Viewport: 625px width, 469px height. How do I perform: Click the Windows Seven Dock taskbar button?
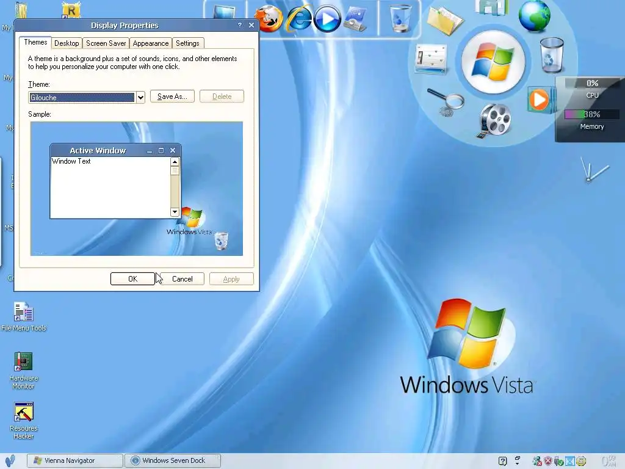click(173, 460)
